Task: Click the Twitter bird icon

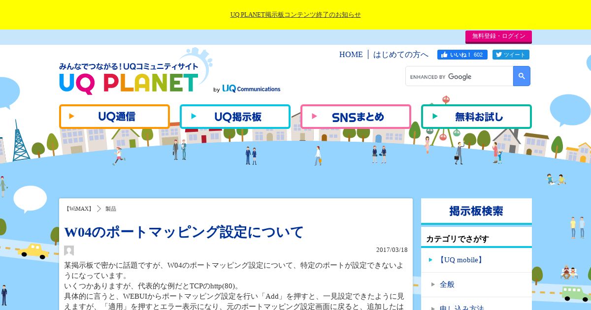Action: point(499,55)
